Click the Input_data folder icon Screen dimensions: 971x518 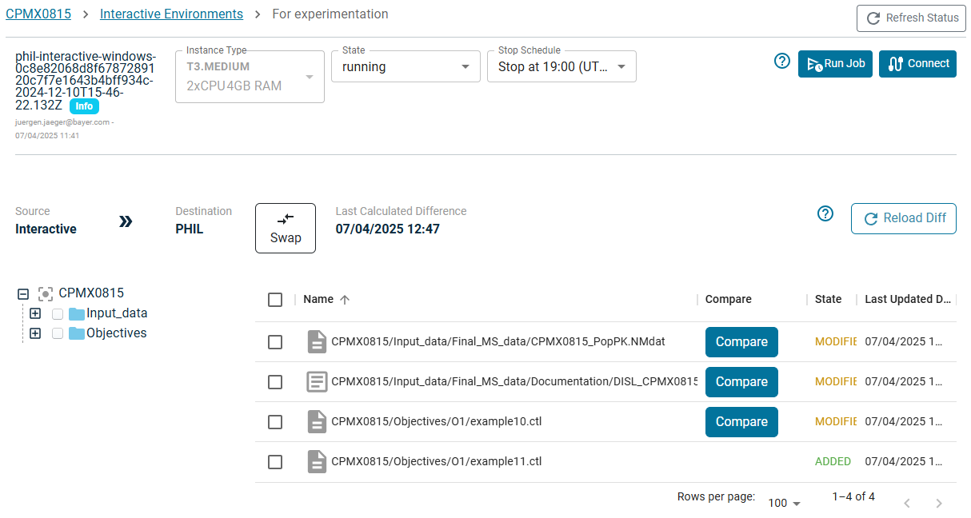point(77,313)
